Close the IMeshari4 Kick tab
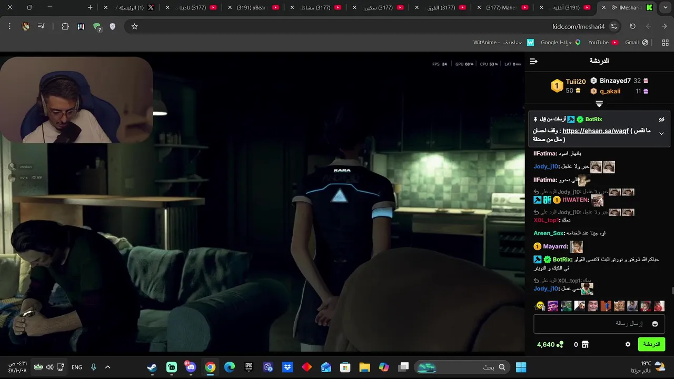Image resolution: width=674 pixels, height=379 pixels. [x=604, y=7]
